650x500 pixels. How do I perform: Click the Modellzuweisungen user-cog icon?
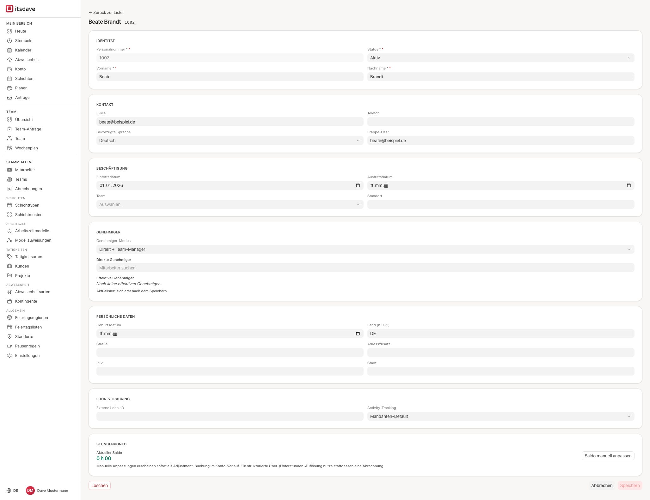(x=9, y=240)
